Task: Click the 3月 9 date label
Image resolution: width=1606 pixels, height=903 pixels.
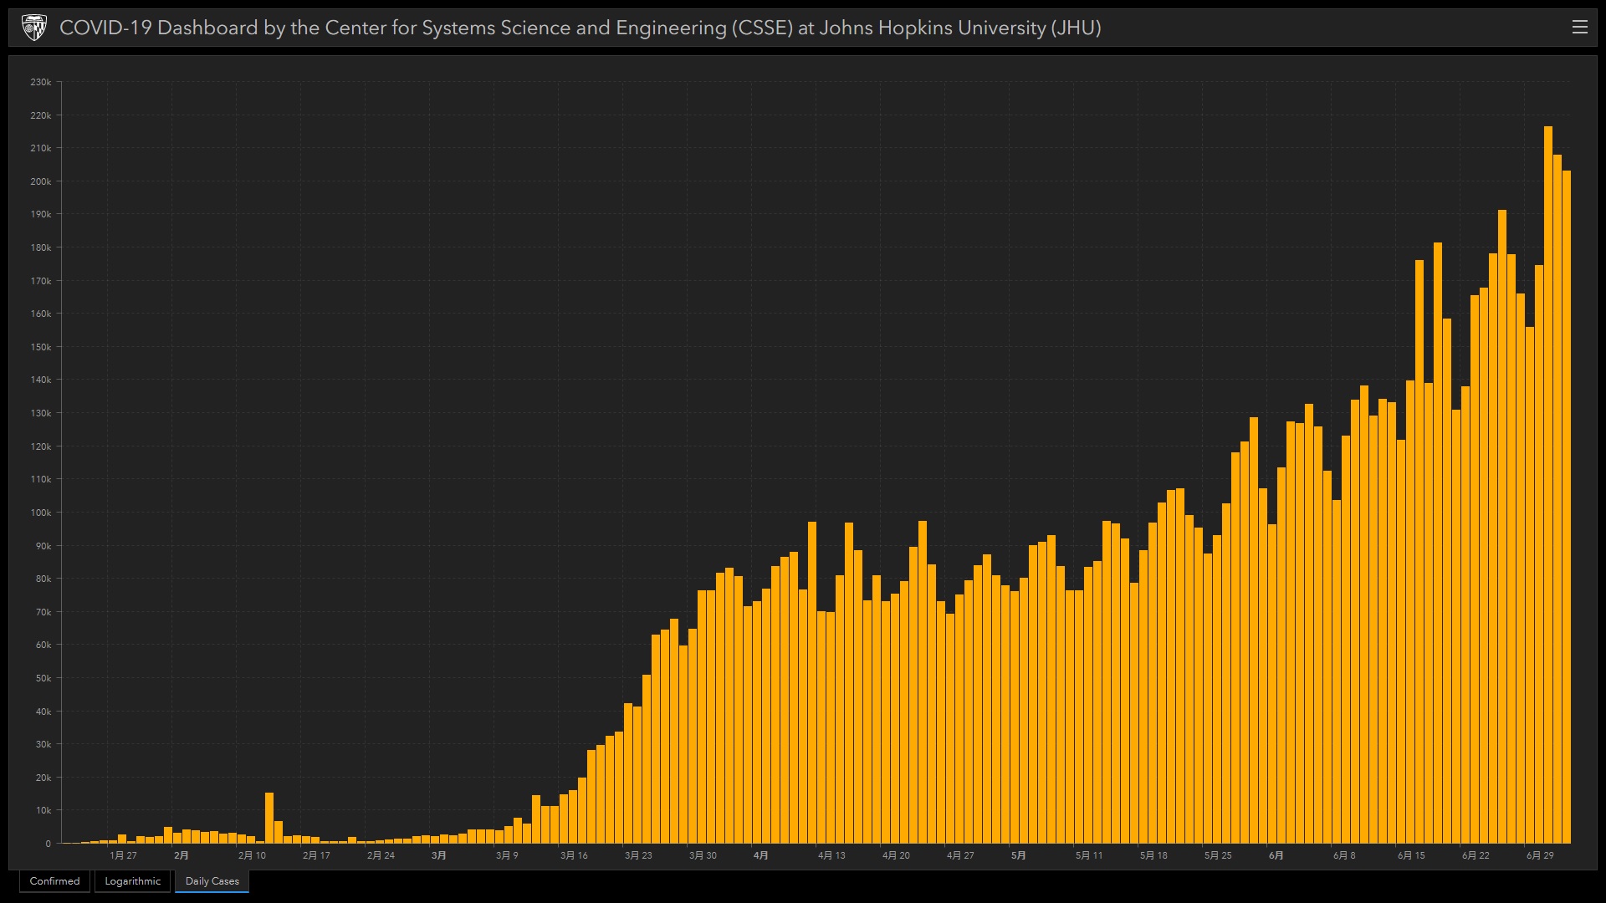Action: click(507, 855)
